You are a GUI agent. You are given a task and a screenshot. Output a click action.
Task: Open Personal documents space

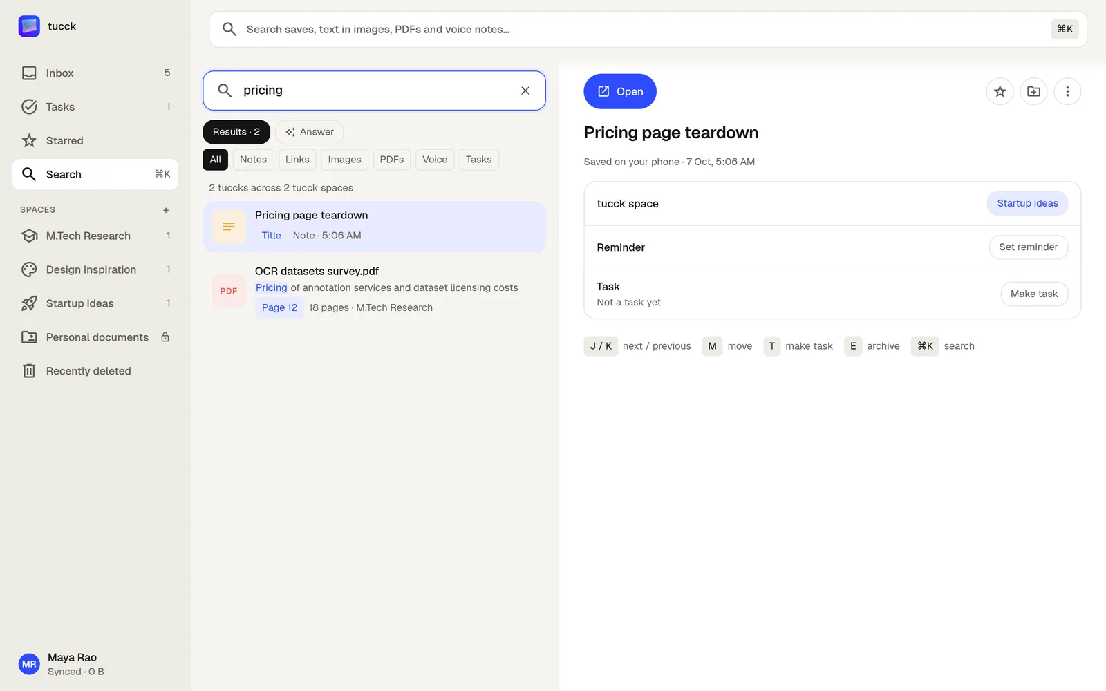click(x=95, y=337)
